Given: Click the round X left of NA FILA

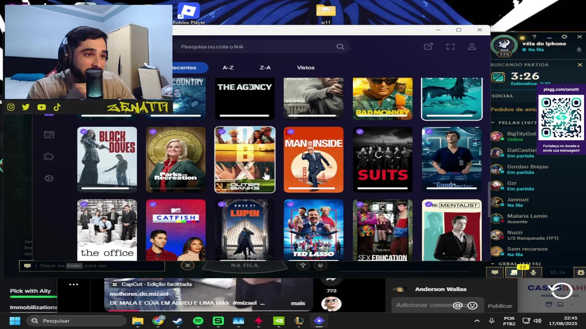Looking at the screenshot, I should [x=187, y=265].
